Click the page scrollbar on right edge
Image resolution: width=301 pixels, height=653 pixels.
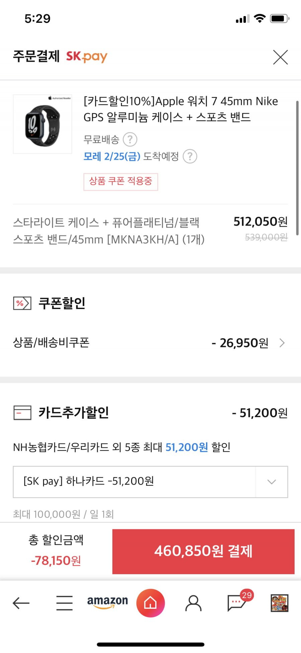coord(297,168)
